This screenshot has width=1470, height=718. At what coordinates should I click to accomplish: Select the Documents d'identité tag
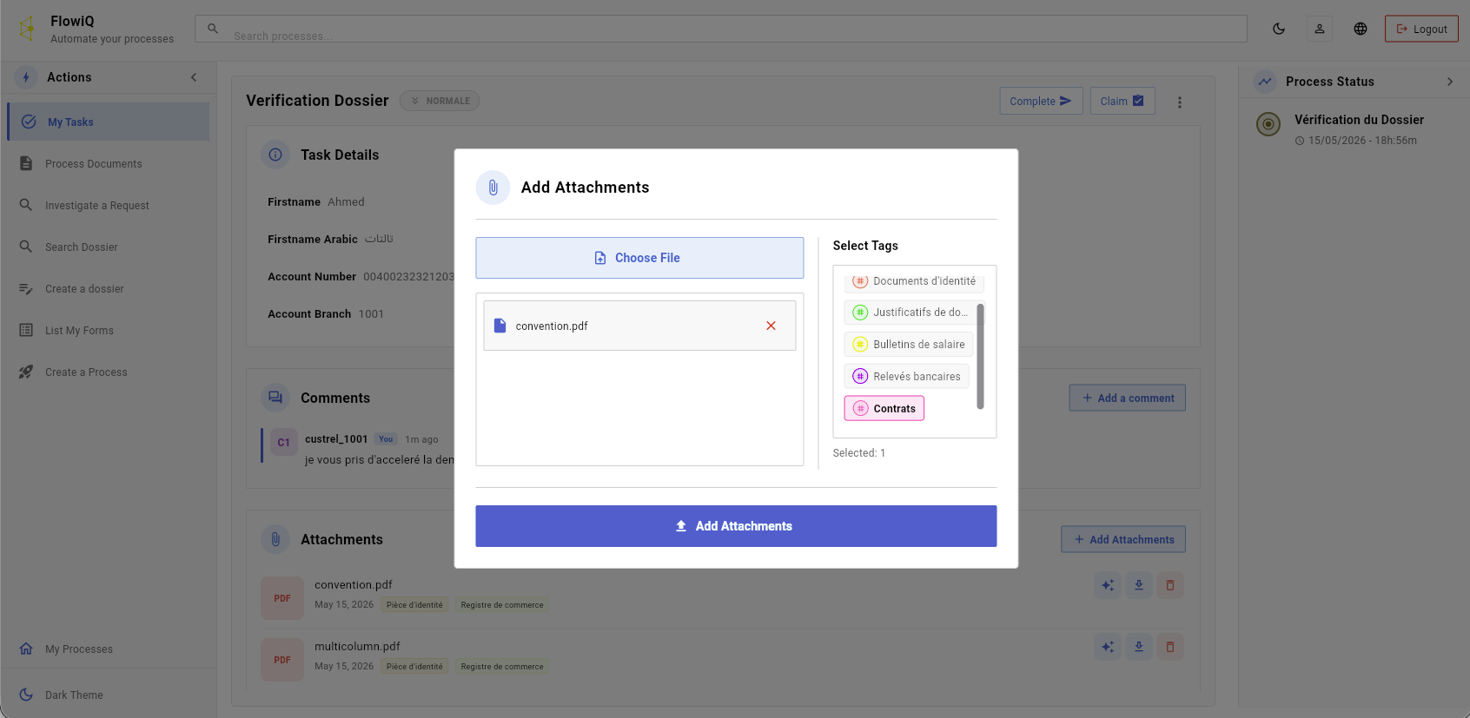(914, 281)
